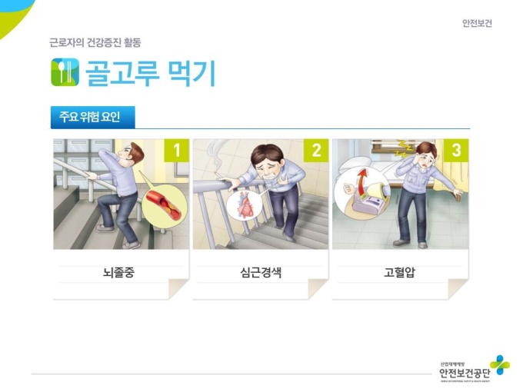The height and width of the screenshot is (392, 523).
Task: Select the green number 3 badge
Action: [456, 151]
